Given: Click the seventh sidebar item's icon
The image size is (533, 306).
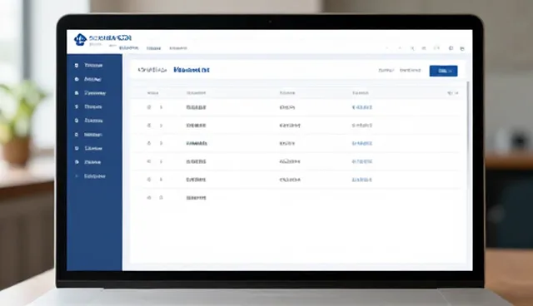Looking at the screenshot, I should pos(77,148).
